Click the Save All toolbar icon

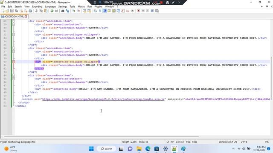[x=17, y=11]
